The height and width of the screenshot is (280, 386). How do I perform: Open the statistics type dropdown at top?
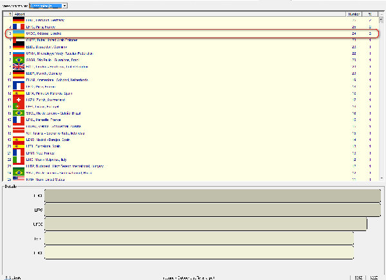pos(48,6)
